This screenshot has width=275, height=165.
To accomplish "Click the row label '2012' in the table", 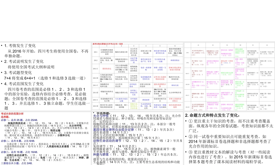I will pos(96,60).
